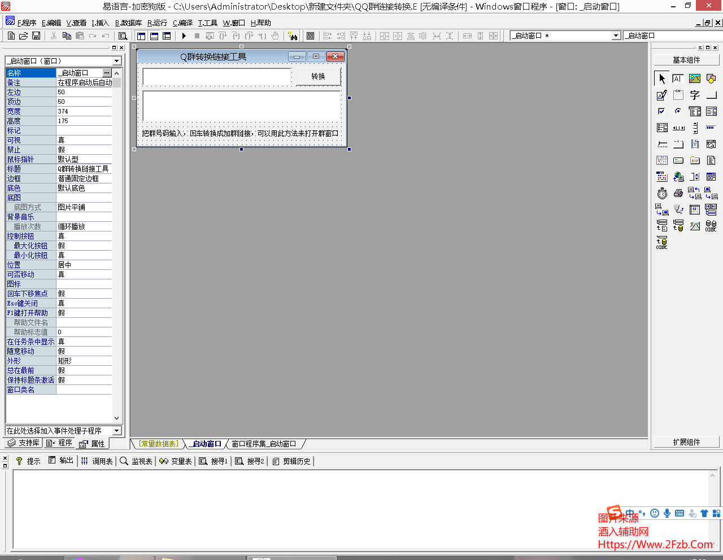723x560 pixels.
Task: Select the progress bar component
Action: [711, 128]
